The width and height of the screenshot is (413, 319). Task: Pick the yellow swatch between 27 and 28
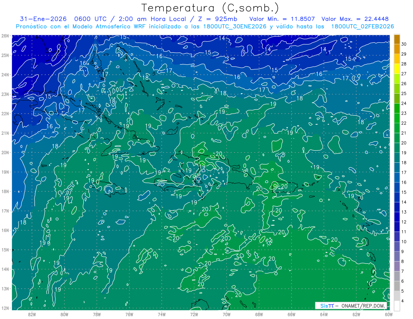click(397, 69)
